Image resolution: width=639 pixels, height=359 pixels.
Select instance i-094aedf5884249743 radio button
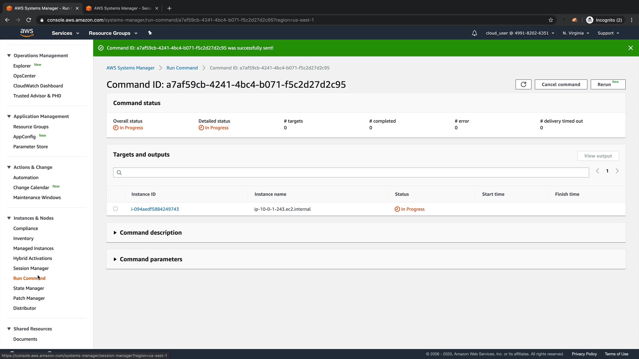click(115, 209)
